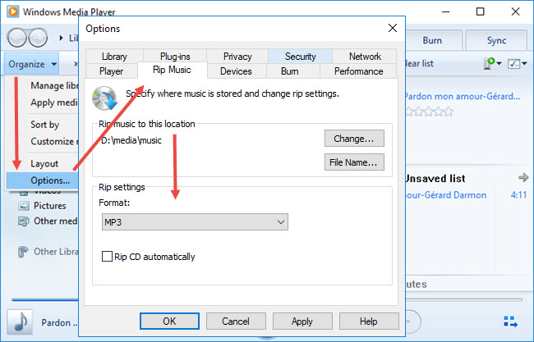Click the Unsaved list title
The width and height of the screenshot is (534, 342).
tap(435, 179)
